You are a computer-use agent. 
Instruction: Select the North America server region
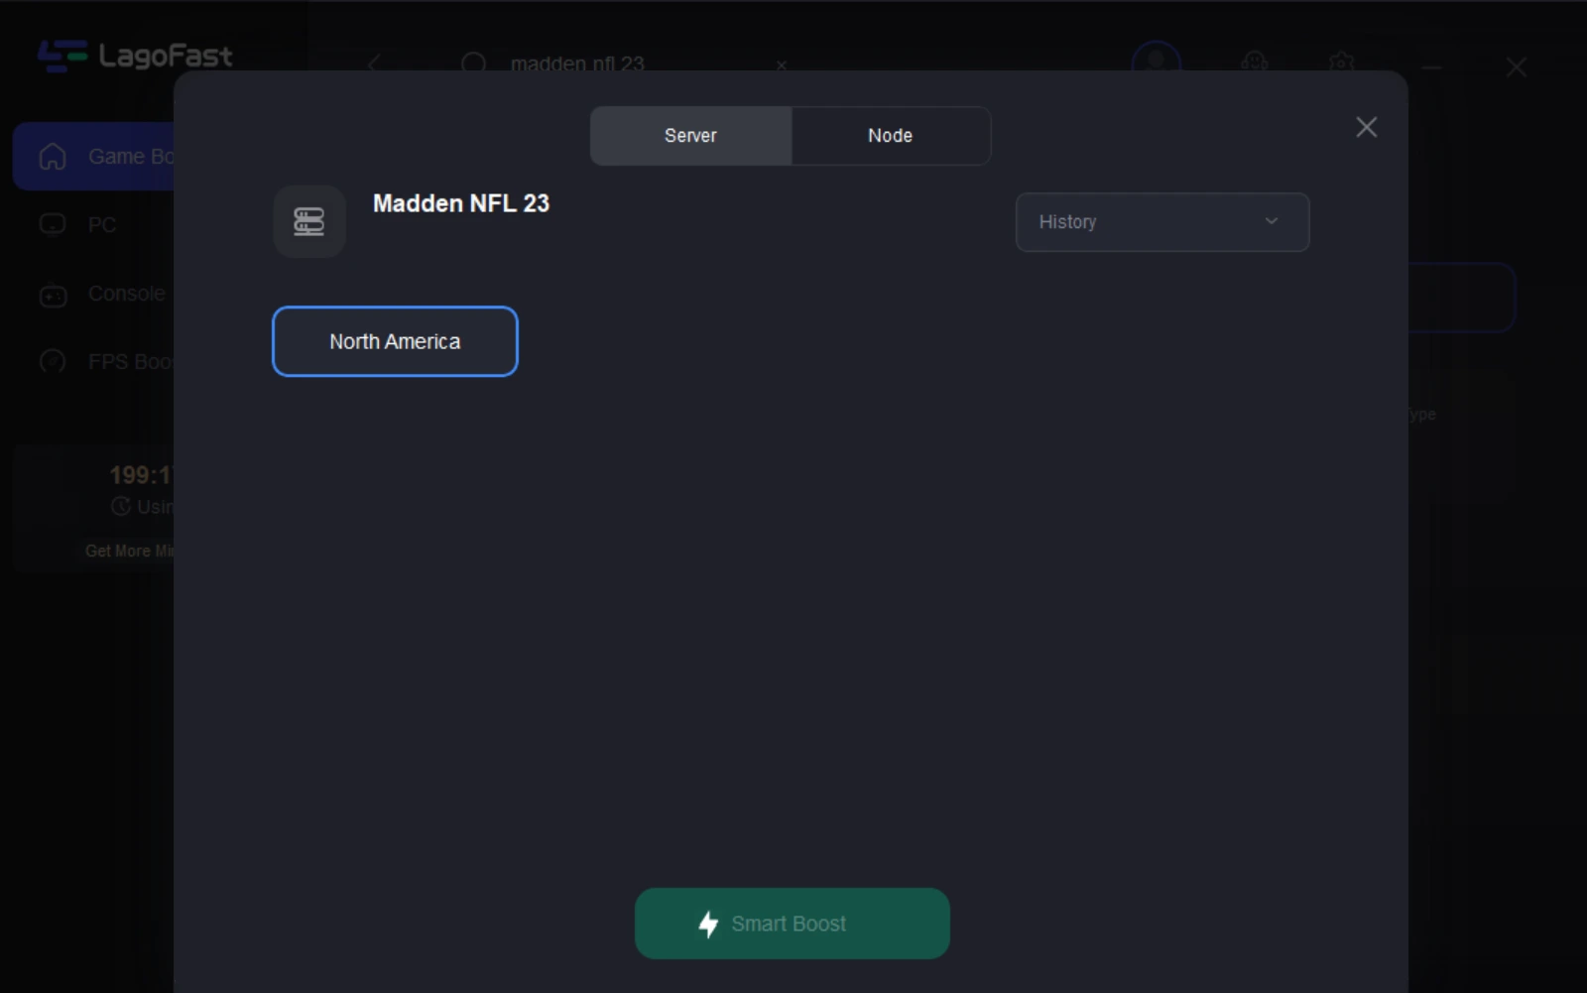[395, 341]
